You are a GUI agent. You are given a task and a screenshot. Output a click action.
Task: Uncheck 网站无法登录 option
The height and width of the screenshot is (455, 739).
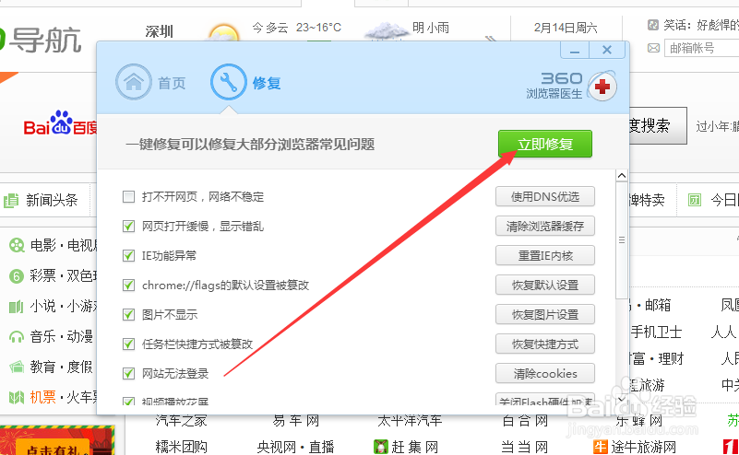tap(128, 374)
